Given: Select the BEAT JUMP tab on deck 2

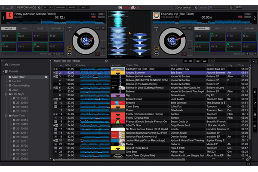Looking at the screenshot, I should pos(249,28).
